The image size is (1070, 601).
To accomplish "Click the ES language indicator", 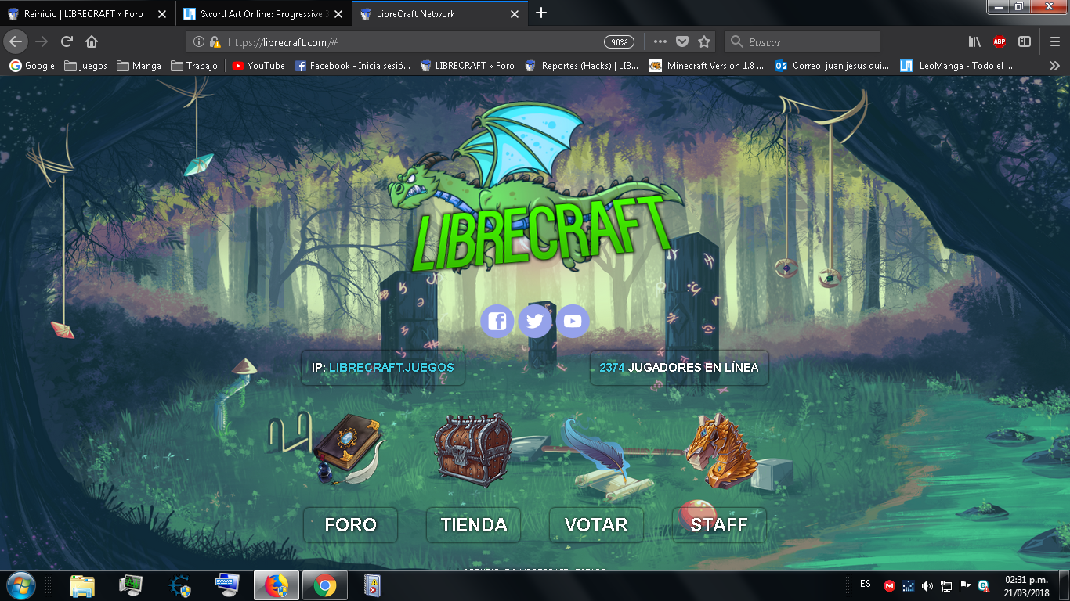I will coord(866,584).
